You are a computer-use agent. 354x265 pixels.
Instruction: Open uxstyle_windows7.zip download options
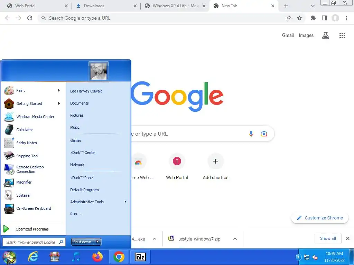pos(235,239)
